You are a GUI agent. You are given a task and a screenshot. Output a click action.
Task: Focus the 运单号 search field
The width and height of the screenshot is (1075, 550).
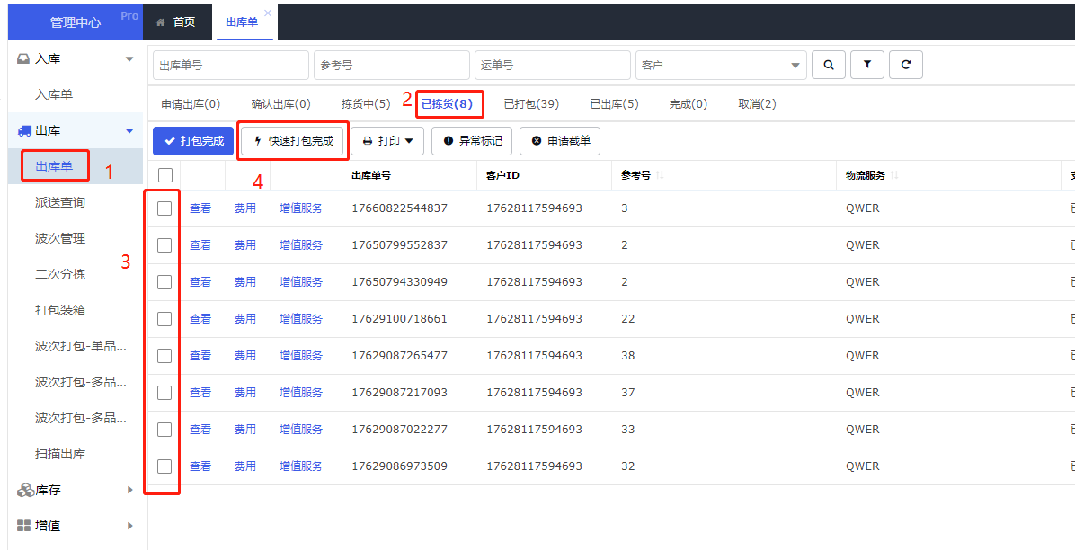click(553, 65)
